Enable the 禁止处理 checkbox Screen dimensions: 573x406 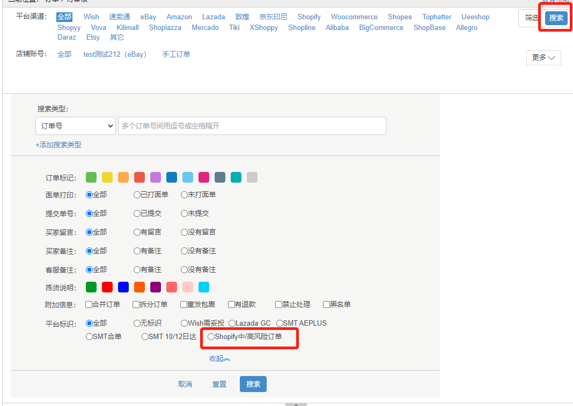[279, 304]
